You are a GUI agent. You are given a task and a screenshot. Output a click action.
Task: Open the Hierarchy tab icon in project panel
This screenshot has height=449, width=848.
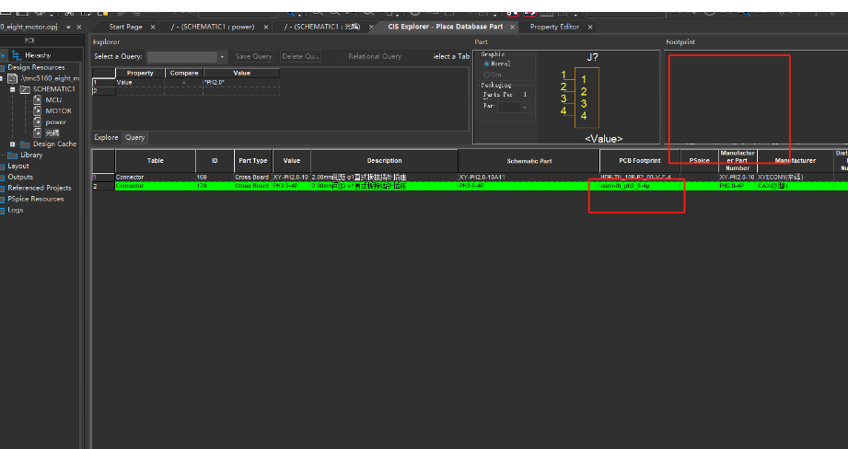pos(16,55)
